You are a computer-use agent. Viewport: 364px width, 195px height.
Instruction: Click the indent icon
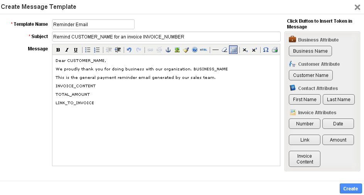[x=118, y=50]
